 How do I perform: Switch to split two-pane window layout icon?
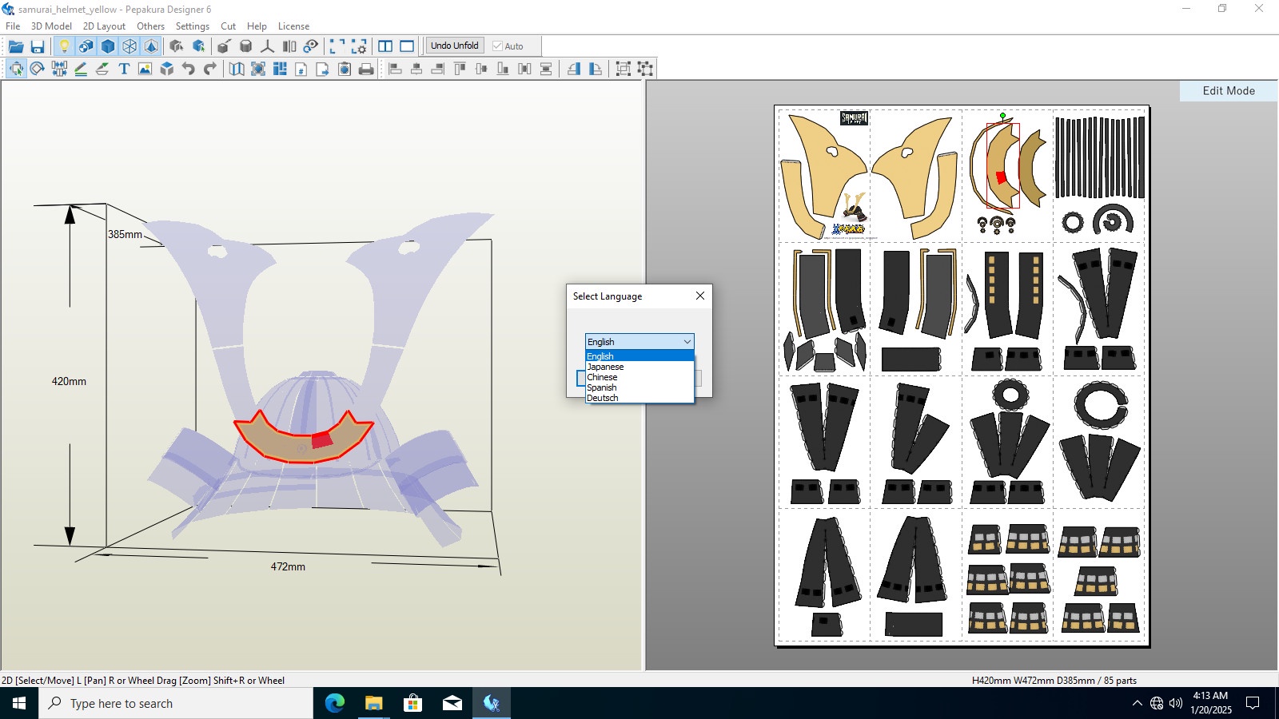point(385,46)
